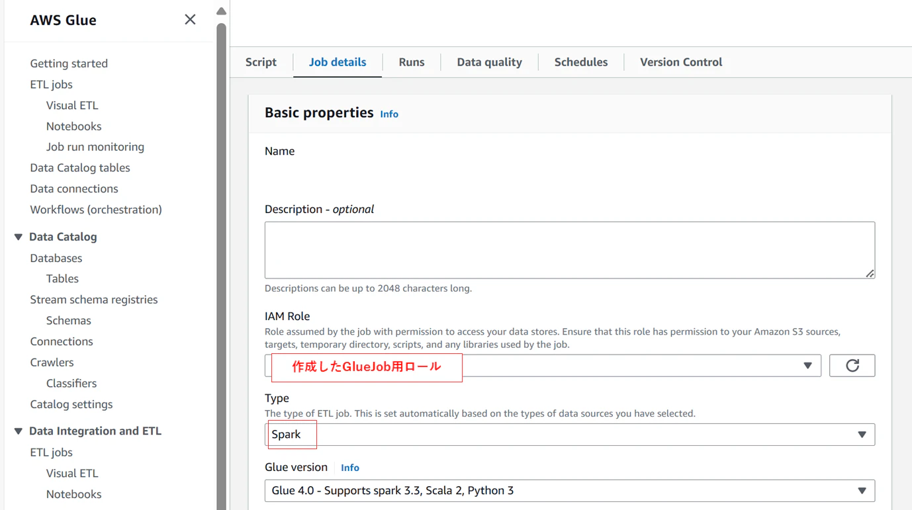Screen dimensions: 912x510
Task: Open Data connections page
Action: pos(74,189)
